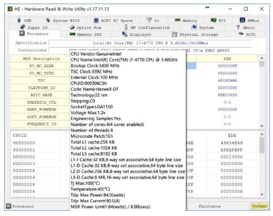Select the FREQUENCY_ID row
This screenshot has height=216, width=273.
click(x=41, y=124)
